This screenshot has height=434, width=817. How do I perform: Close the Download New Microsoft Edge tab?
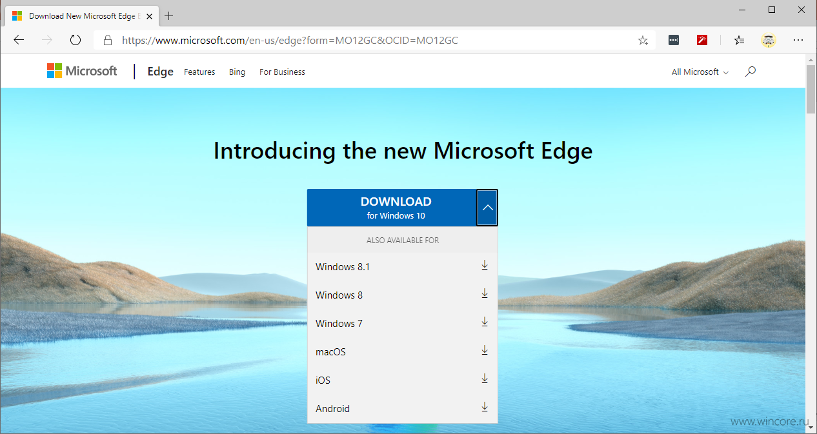click(x=148, y=15)
